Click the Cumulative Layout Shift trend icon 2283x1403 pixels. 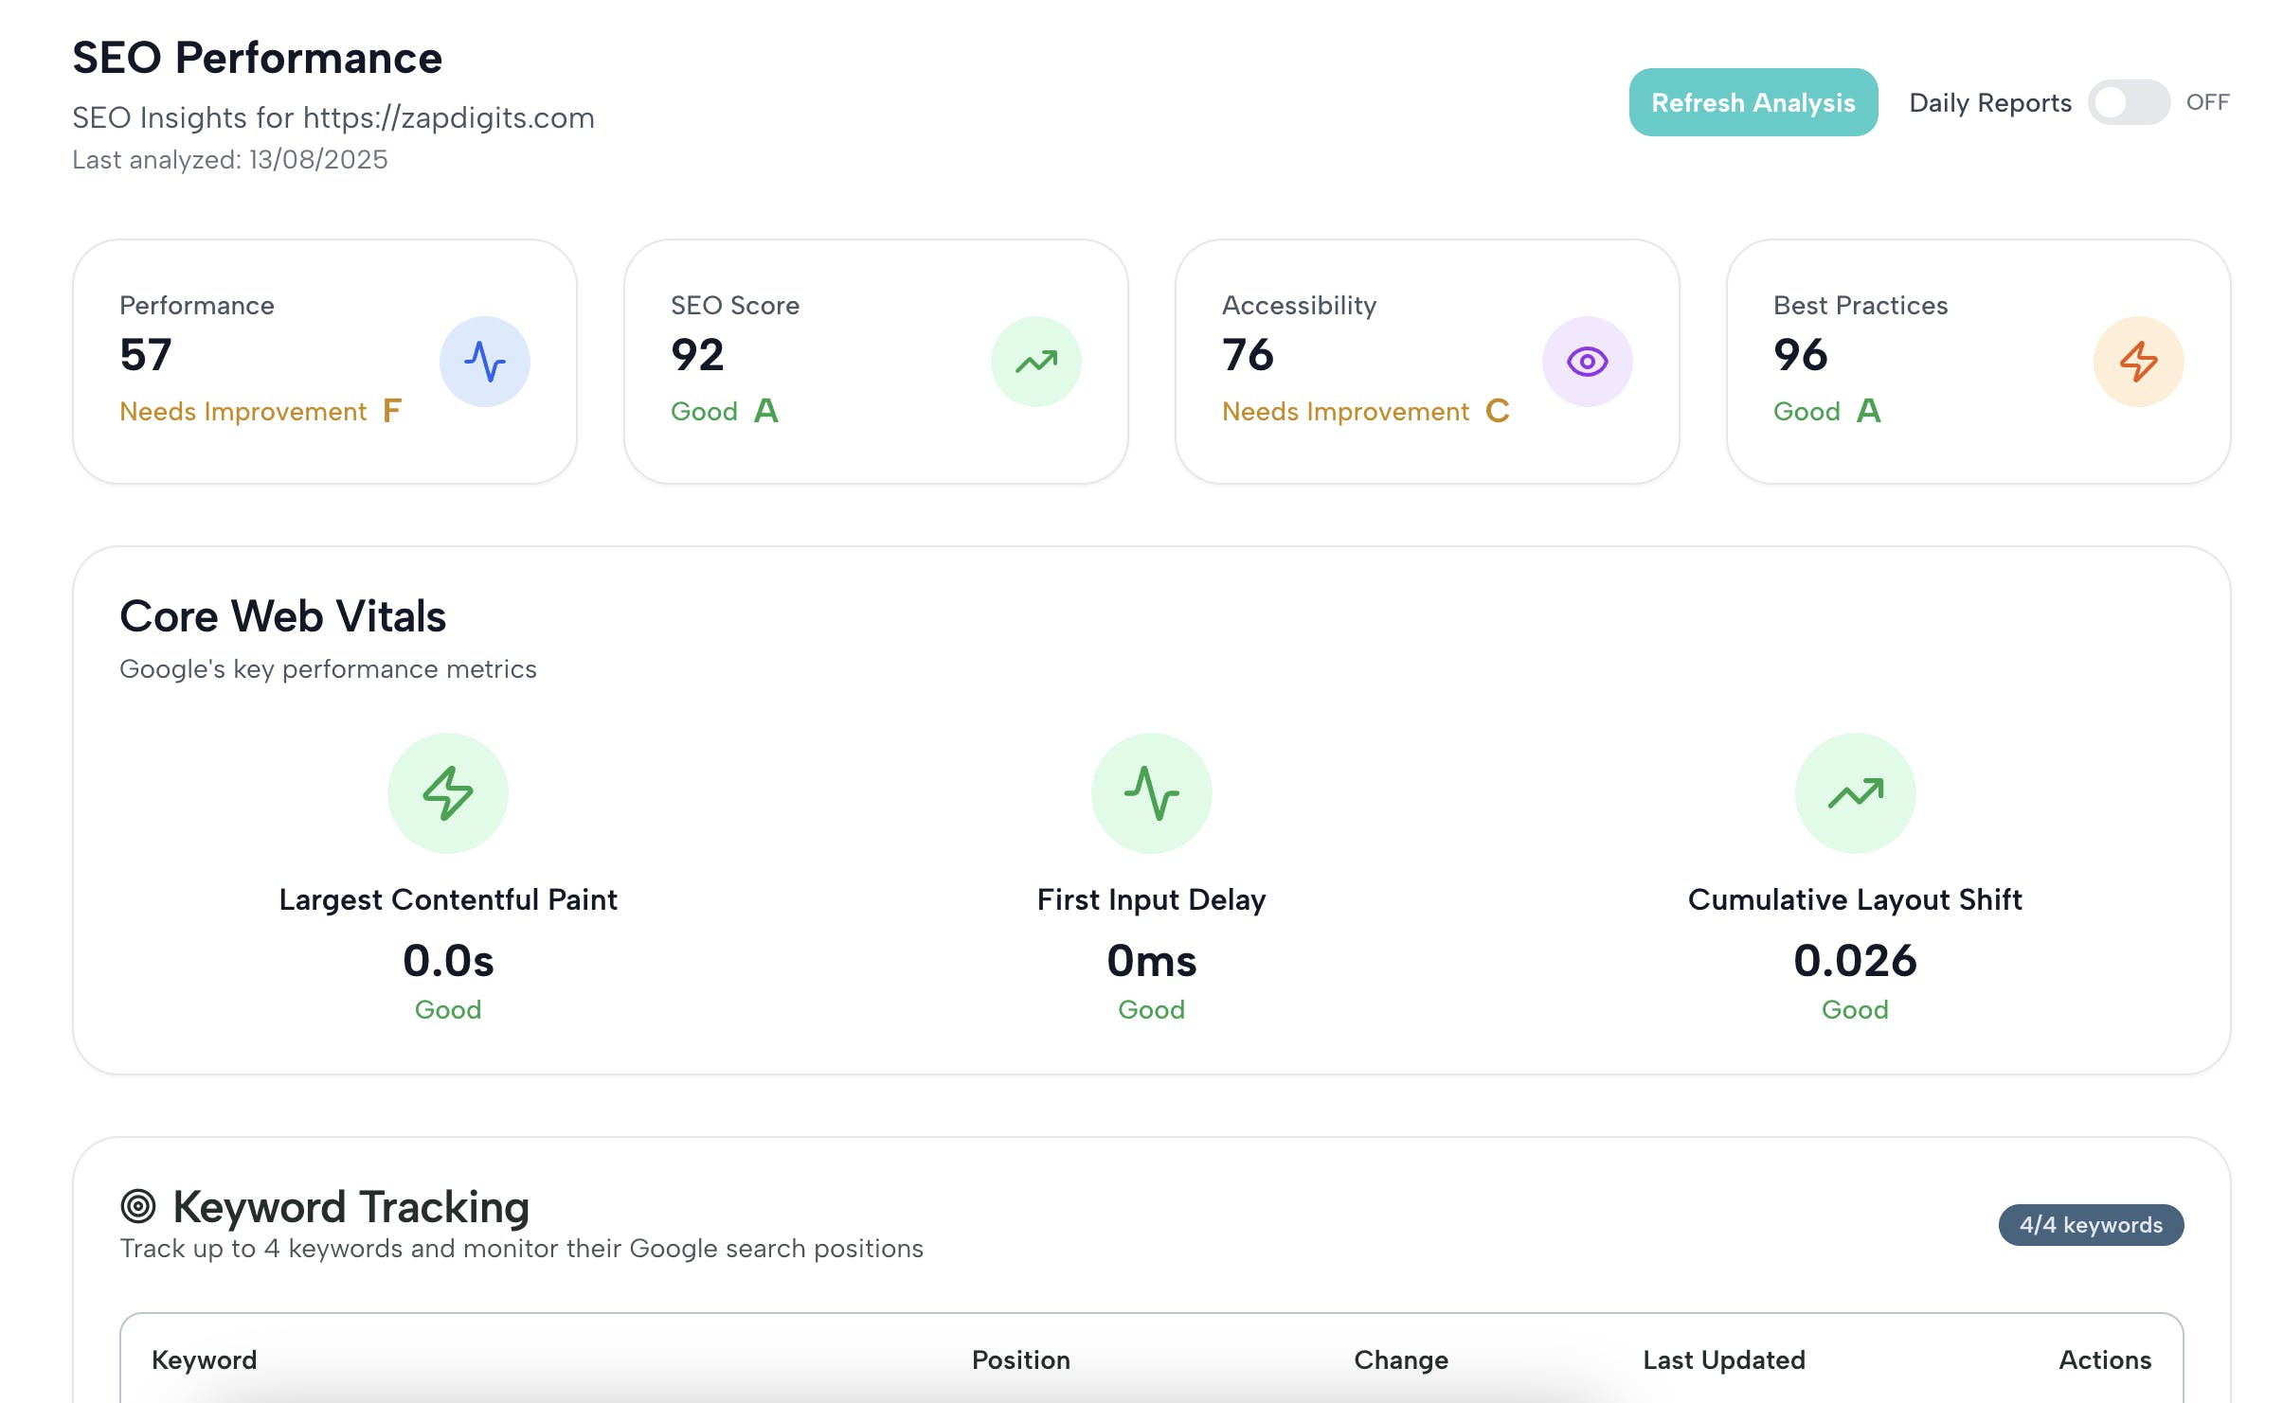pos(1855,793)
